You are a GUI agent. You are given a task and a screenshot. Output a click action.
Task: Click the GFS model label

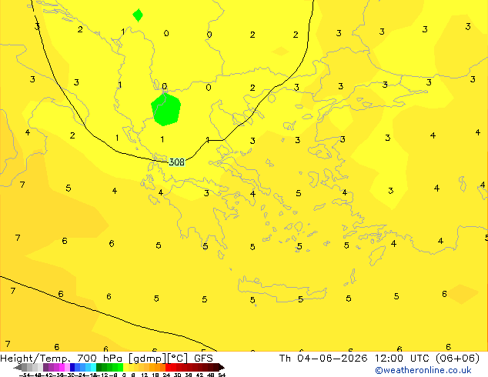(x=203, y=358)
